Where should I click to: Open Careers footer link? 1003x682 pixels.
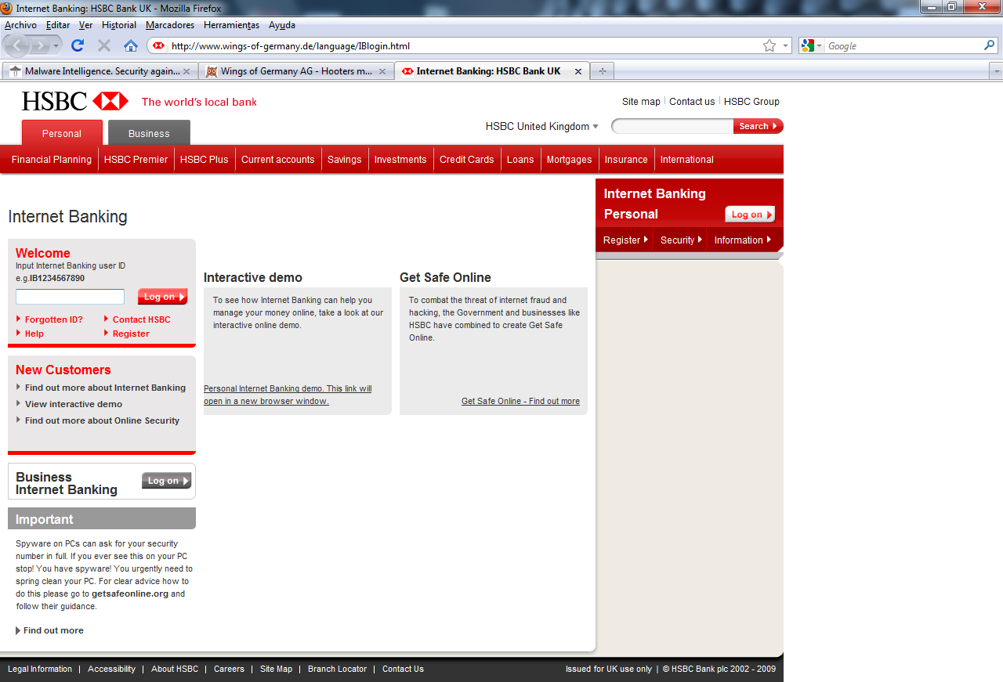tap(229, 669)
